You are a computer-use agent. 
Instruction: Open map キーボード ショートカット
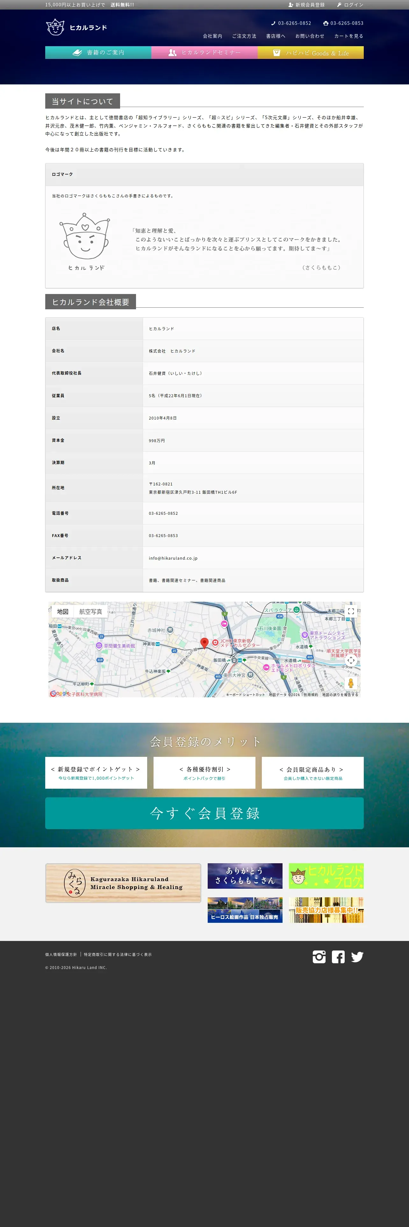click(x=245, y=694)
